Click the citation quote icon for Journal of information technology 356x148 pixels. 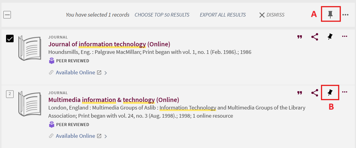tap(299, 37)
